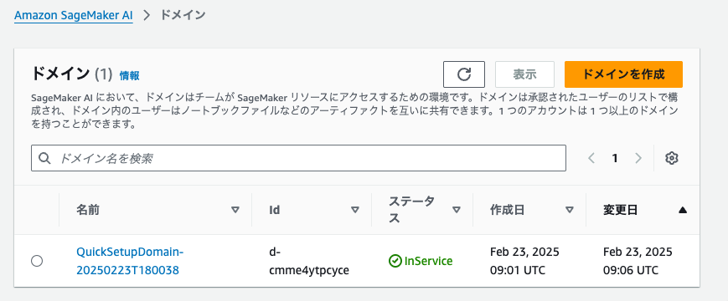Click the ドメイン (1) heading
The image size is (728, 301).
(x=72, y=74)
